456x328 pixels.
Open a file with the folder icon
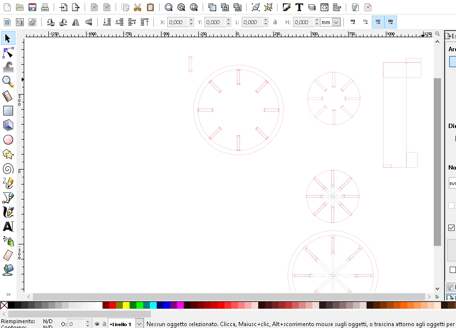pos(20,7)
